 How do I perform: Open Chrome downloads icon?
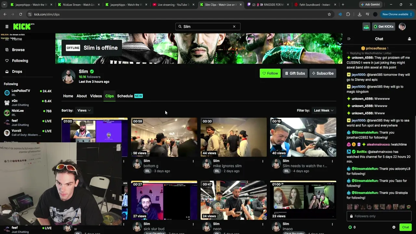pos(359,14)
